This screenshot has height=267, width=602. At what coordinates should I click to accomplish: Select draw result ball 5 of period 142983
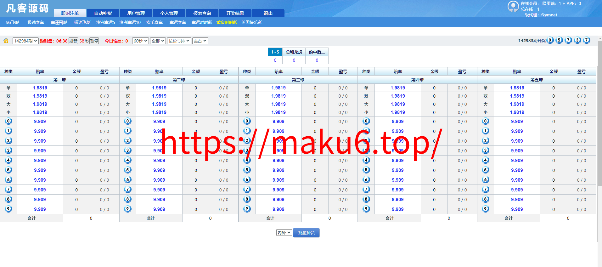pos(559,40)
